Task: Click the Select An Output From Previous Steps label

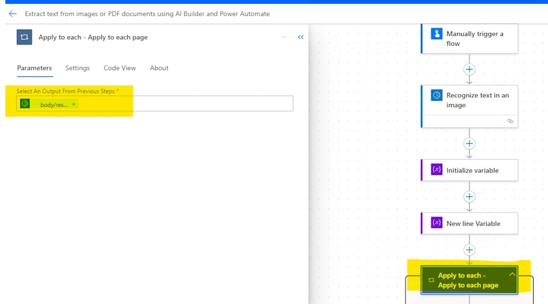Action: 68,91
